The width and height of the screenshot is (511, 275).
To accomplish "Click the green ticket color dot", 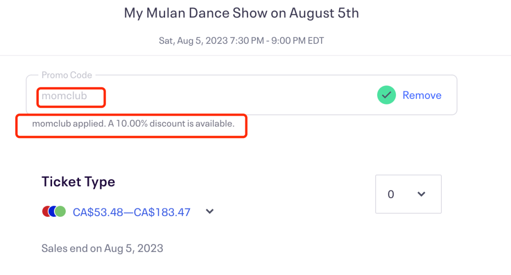I will (61, 212).
